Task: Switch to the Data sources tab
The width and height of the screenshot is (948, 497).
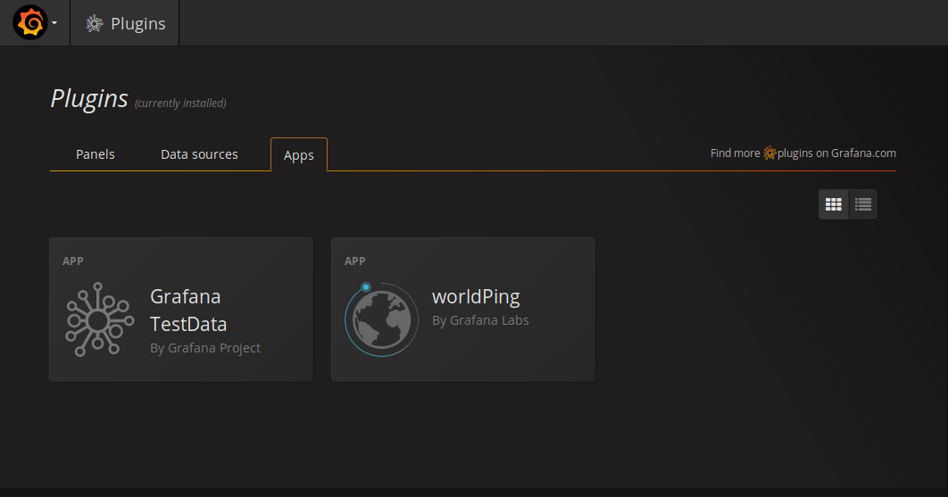Action: point(199,154)
